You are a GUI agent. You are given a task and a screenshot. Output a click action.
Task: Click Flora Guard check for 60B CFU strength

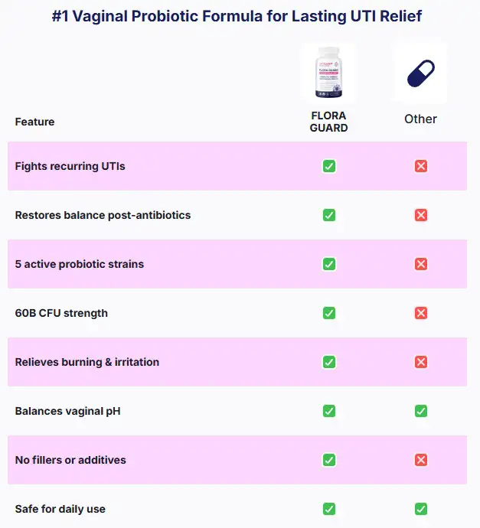(329, 313)
